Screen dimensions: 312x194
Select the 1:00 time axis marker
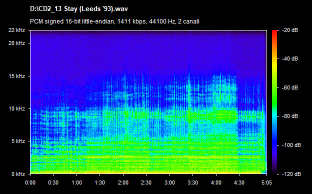tap(77, 182)
